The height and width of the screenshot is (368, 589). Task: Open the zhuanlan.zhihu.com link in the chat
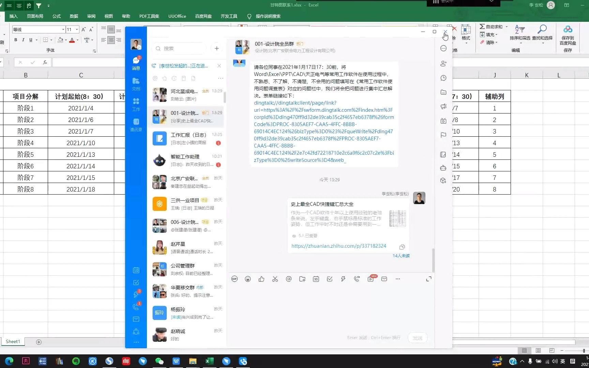coord(339,246)
